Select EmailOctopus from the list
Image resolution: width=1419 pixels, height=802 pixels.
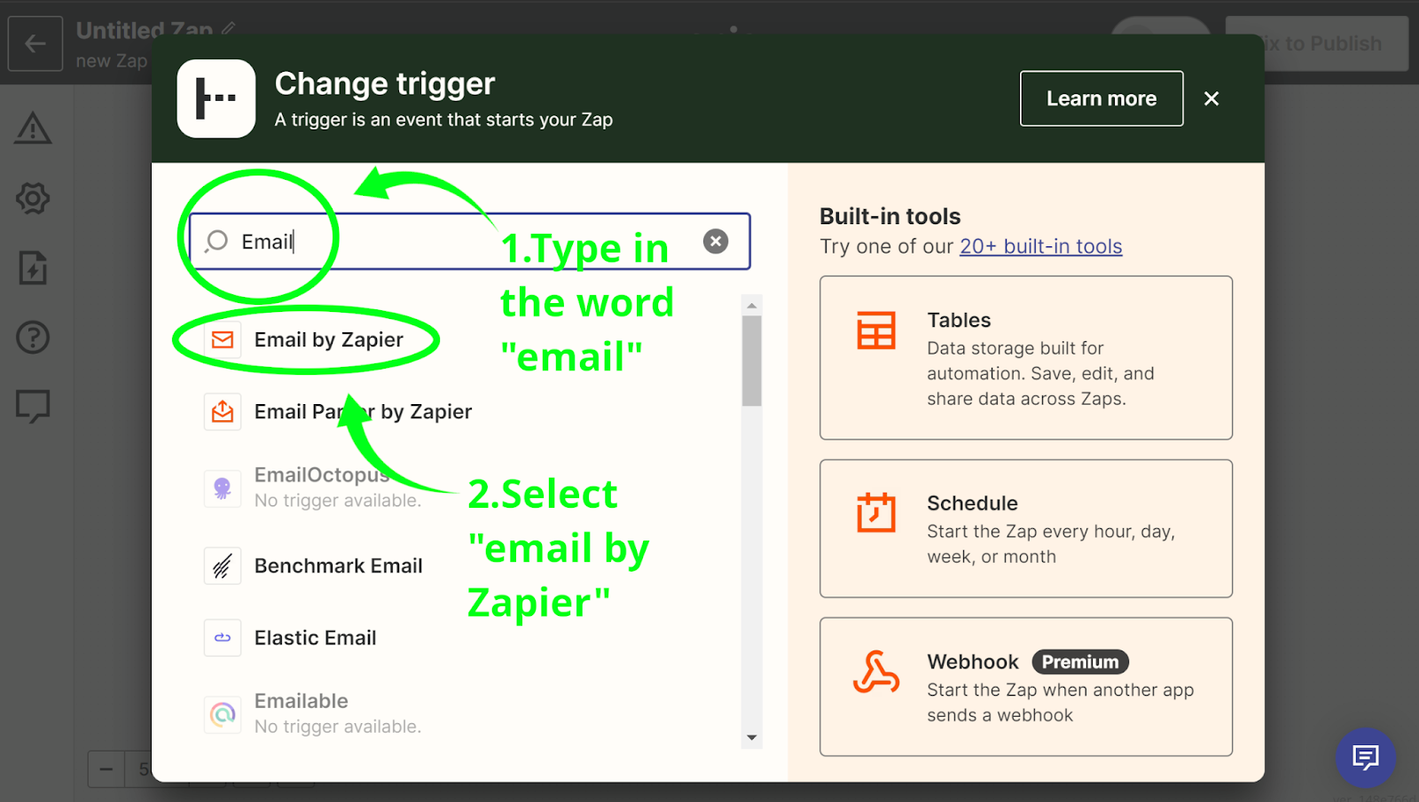(x=322, y=475)
